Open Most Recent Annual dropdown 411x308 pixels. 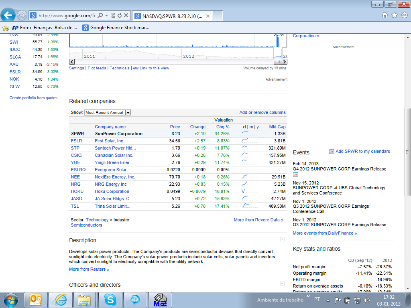pyautogui.click(x=108, y=113)
